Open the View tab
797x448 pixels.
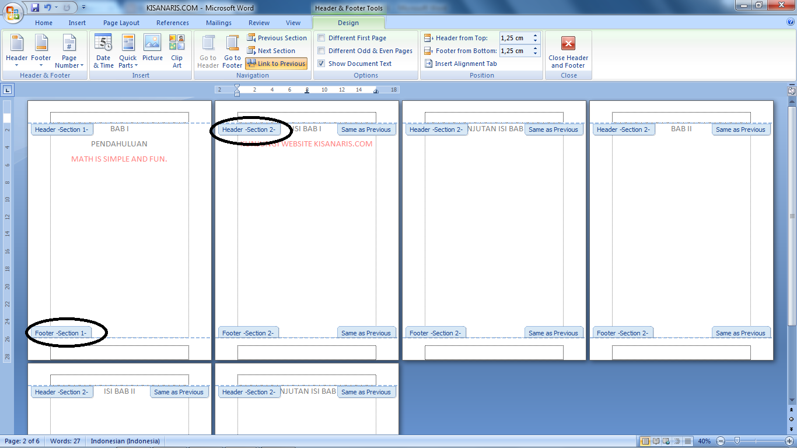click(293, 23)
